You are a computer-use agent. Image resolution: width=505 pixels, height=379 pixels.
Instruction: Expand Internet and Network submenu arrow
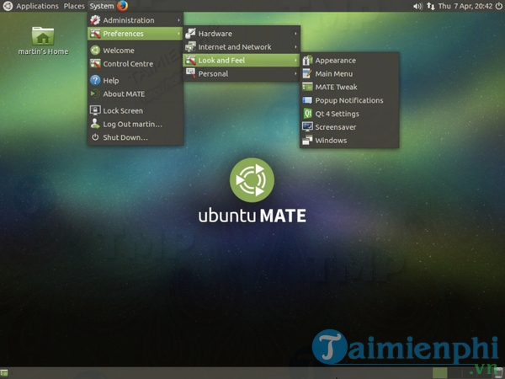click(295, 46)
